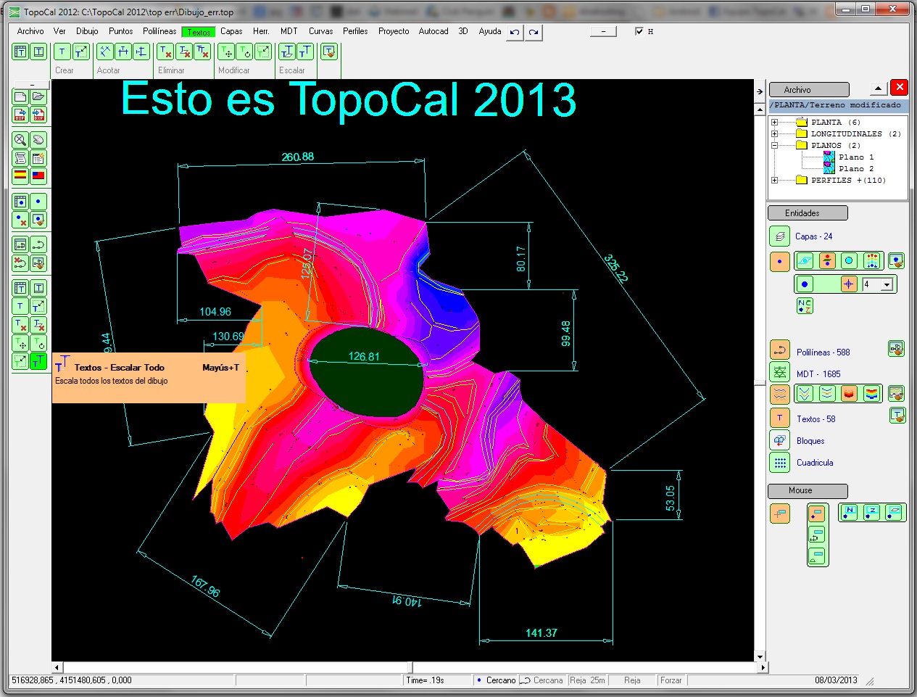Open the Autocad menu

(x=433, y=31)
